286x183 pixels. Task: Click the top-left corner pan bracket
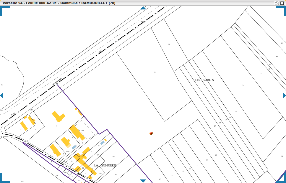[4, 9]
